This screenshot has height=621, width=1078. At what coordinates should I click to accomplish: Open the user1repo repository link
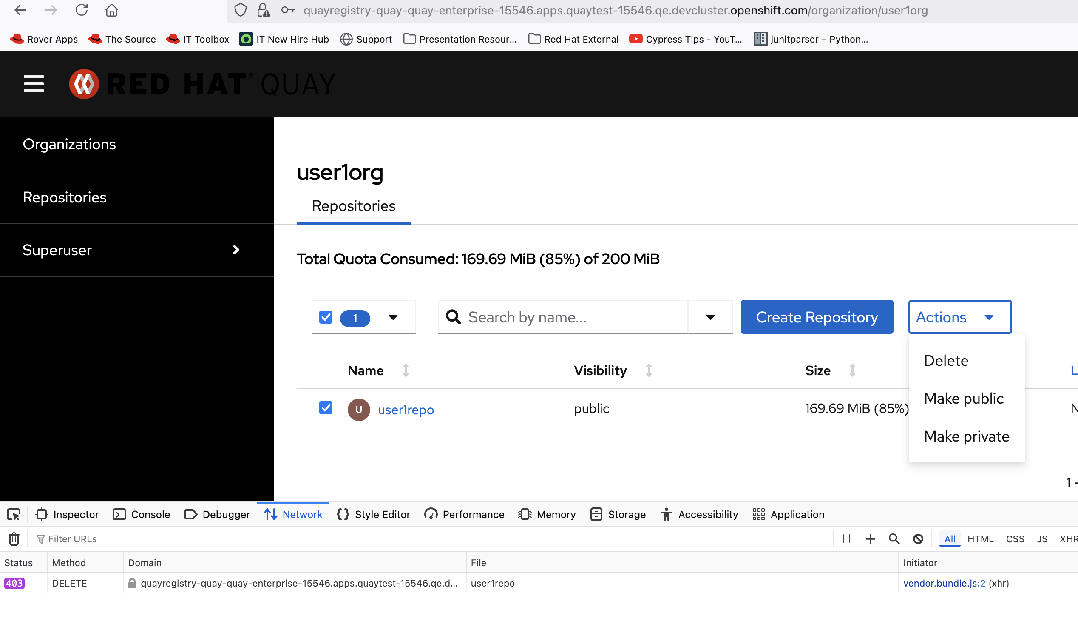coord(406,410)
